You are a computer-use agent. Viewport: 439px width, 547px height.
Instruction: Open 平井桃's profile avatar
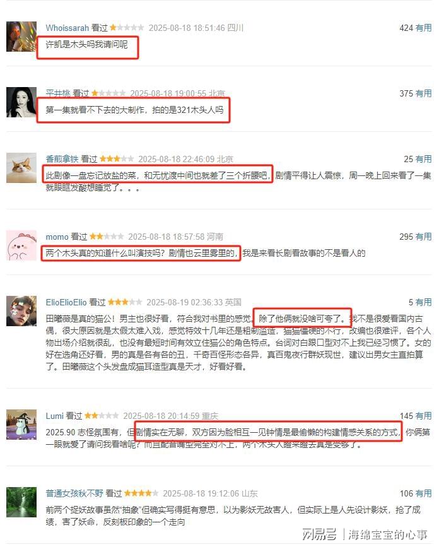tap(21, 102)
